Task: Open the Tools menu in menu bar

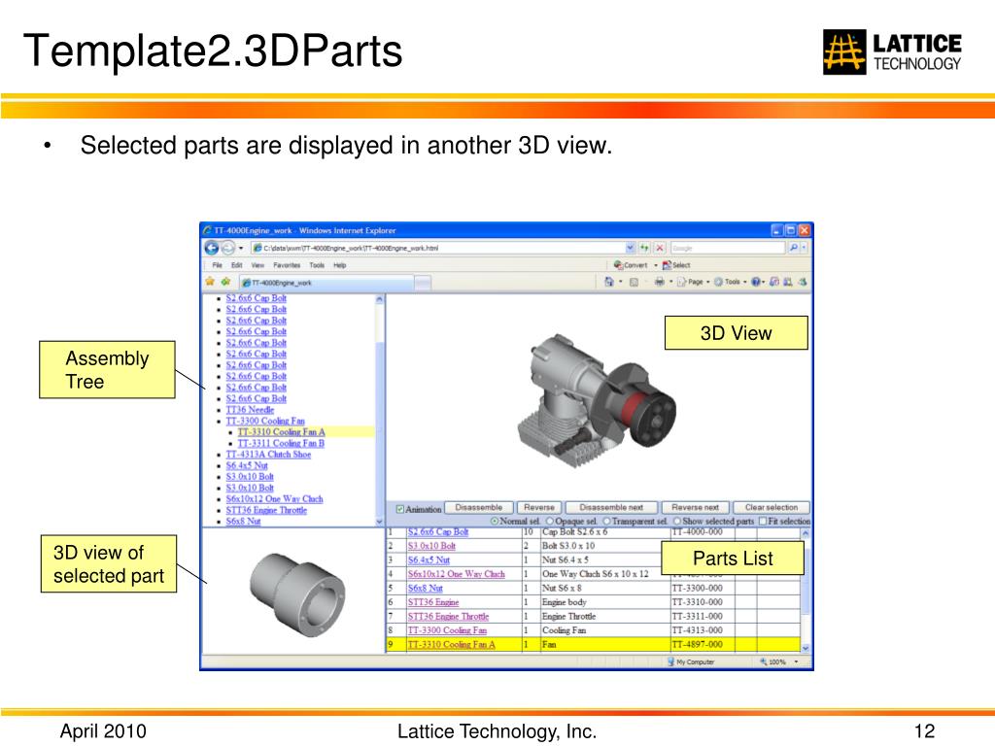Action: pyautogui.click(x=317, y=265)
